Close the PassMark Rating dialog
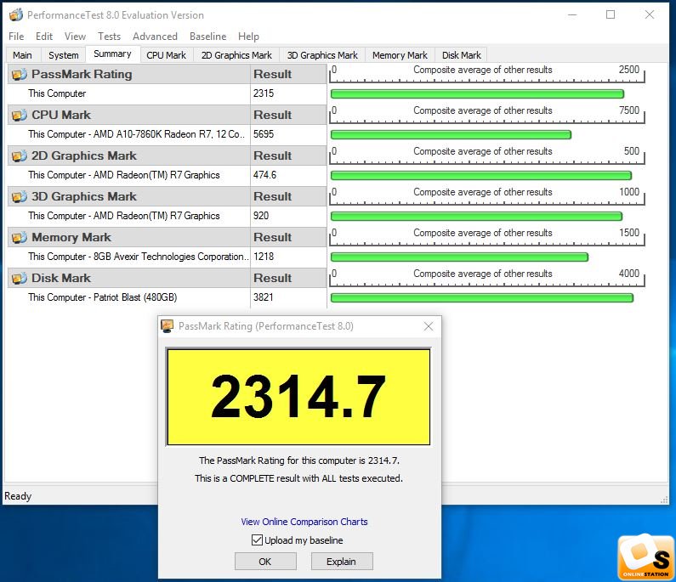Image resolution: width=676 pixels, height=582 pixels. (429, 326)
